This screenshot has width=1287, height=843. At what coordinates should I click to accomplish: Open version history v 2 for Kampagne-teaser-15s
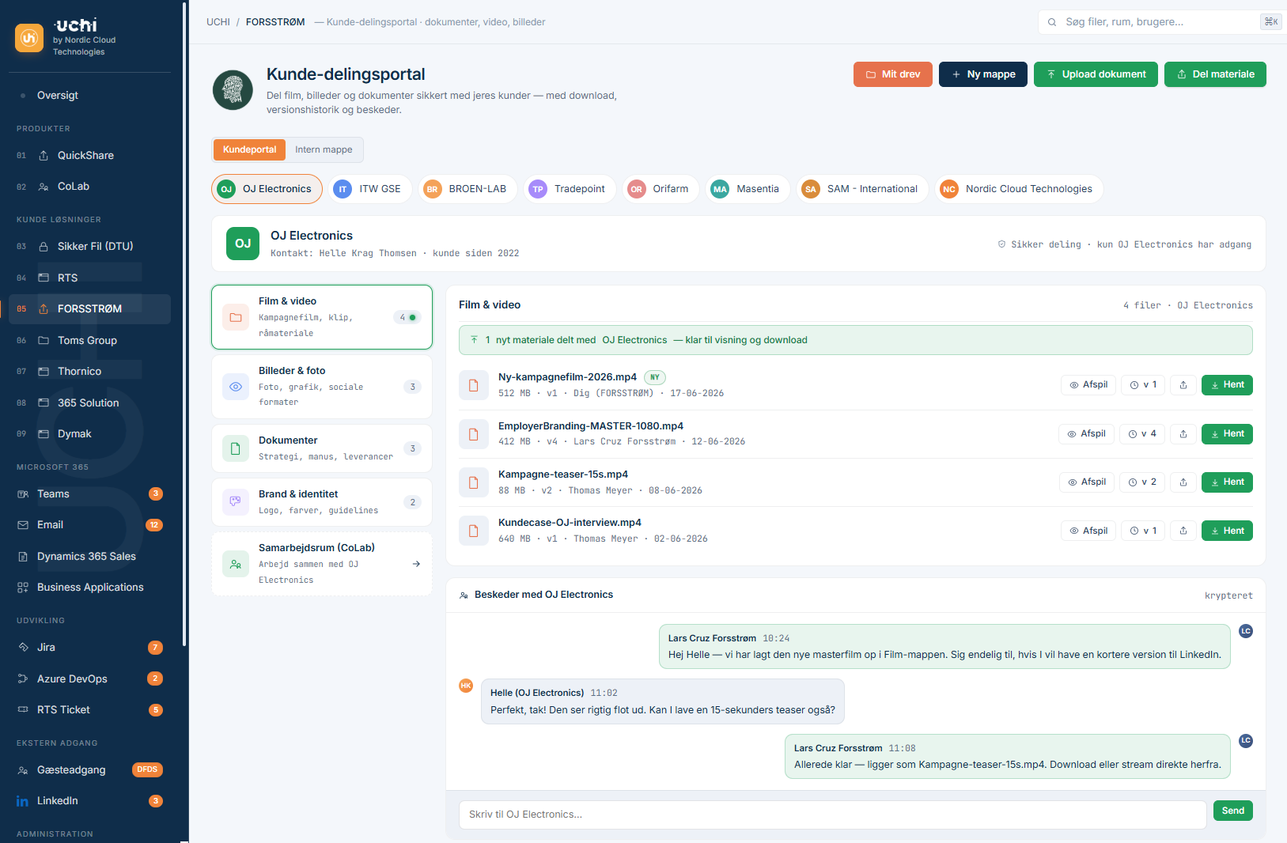pos(1142,482)
